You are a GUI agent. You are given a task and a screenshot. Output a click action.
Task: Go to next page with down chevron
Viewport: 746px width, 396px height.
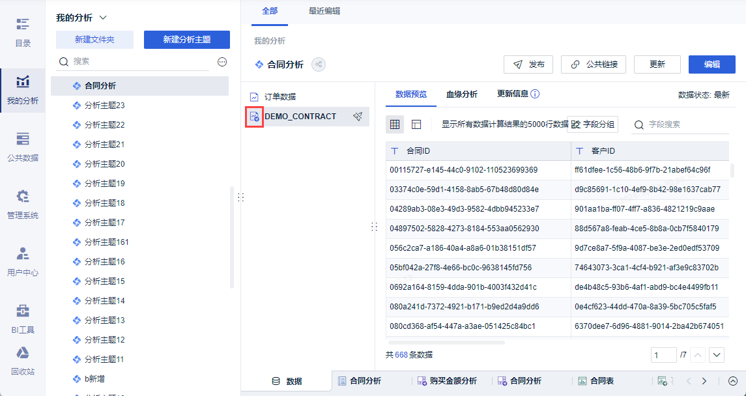717,355
